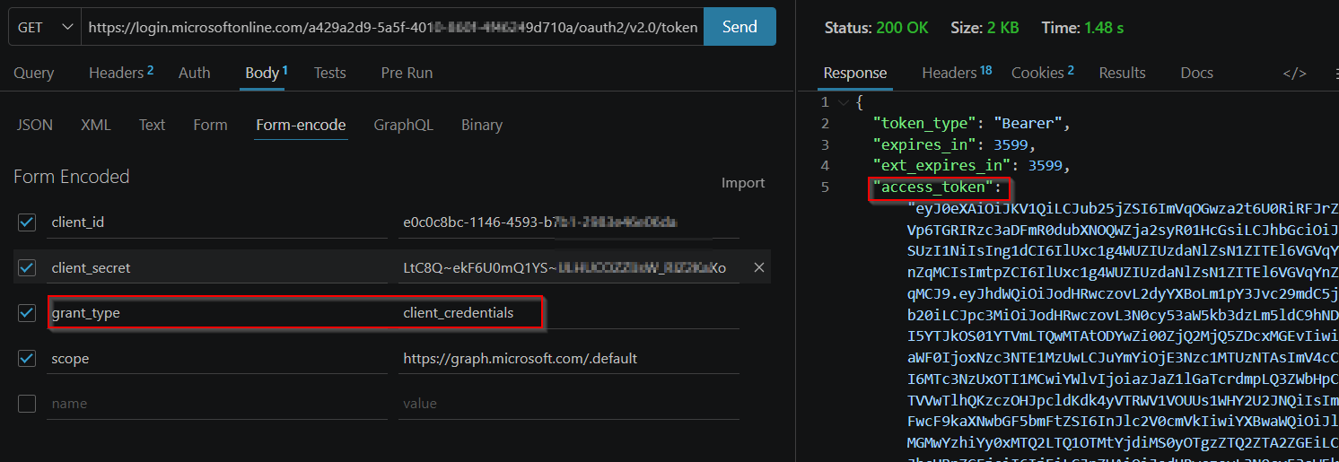Choose GraphQL body type

403,125
